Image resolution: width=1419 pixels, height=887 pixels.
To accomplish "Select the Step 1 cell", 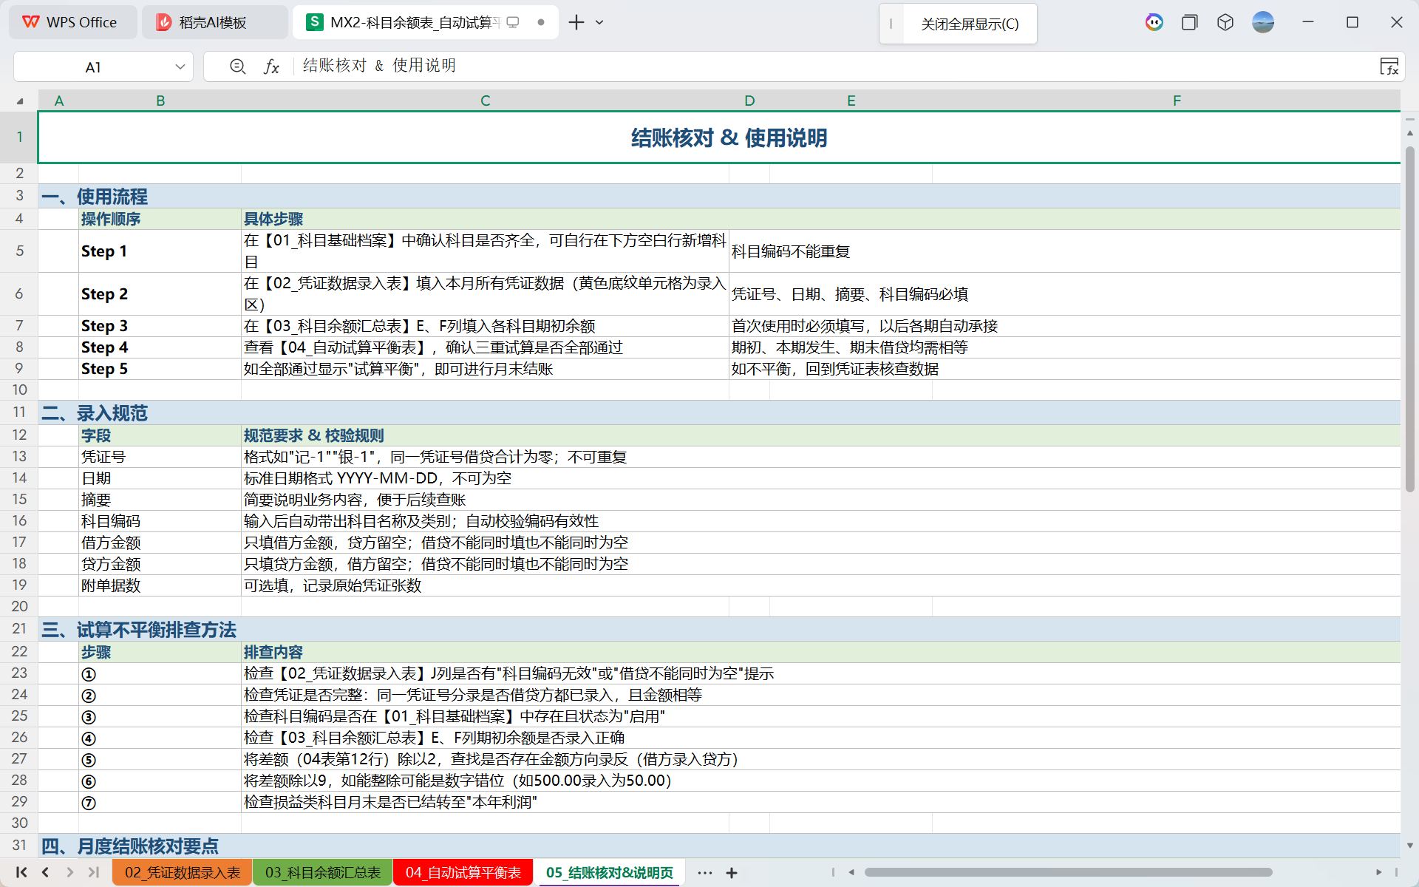I will 160,251.
